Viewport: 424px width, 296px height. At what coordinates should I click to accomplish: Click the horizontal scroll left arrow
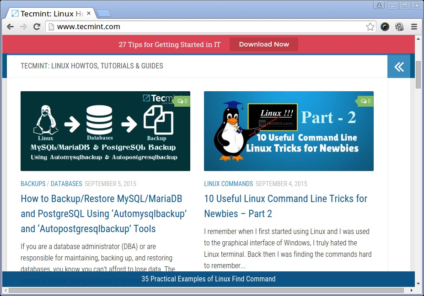(5, 291)
